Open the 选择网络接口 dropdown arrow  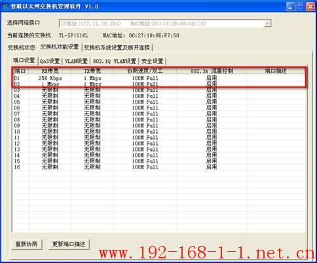point(267,24)
